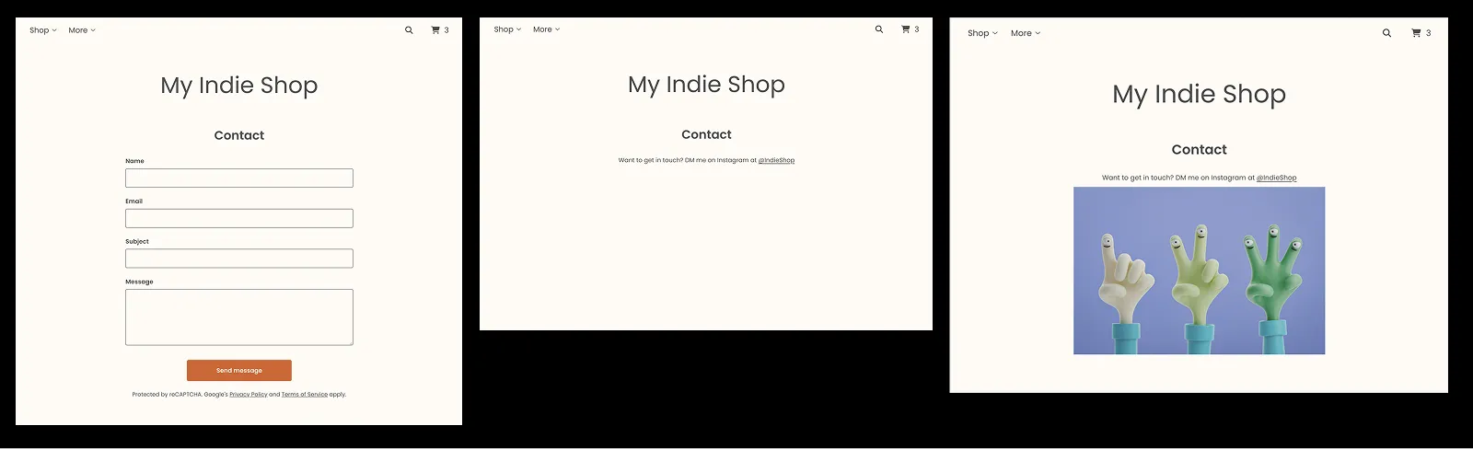Open the Terms of Service link
Image resolution: width=1473 pixels, height=449 pixels.
(x=304, y=395)
